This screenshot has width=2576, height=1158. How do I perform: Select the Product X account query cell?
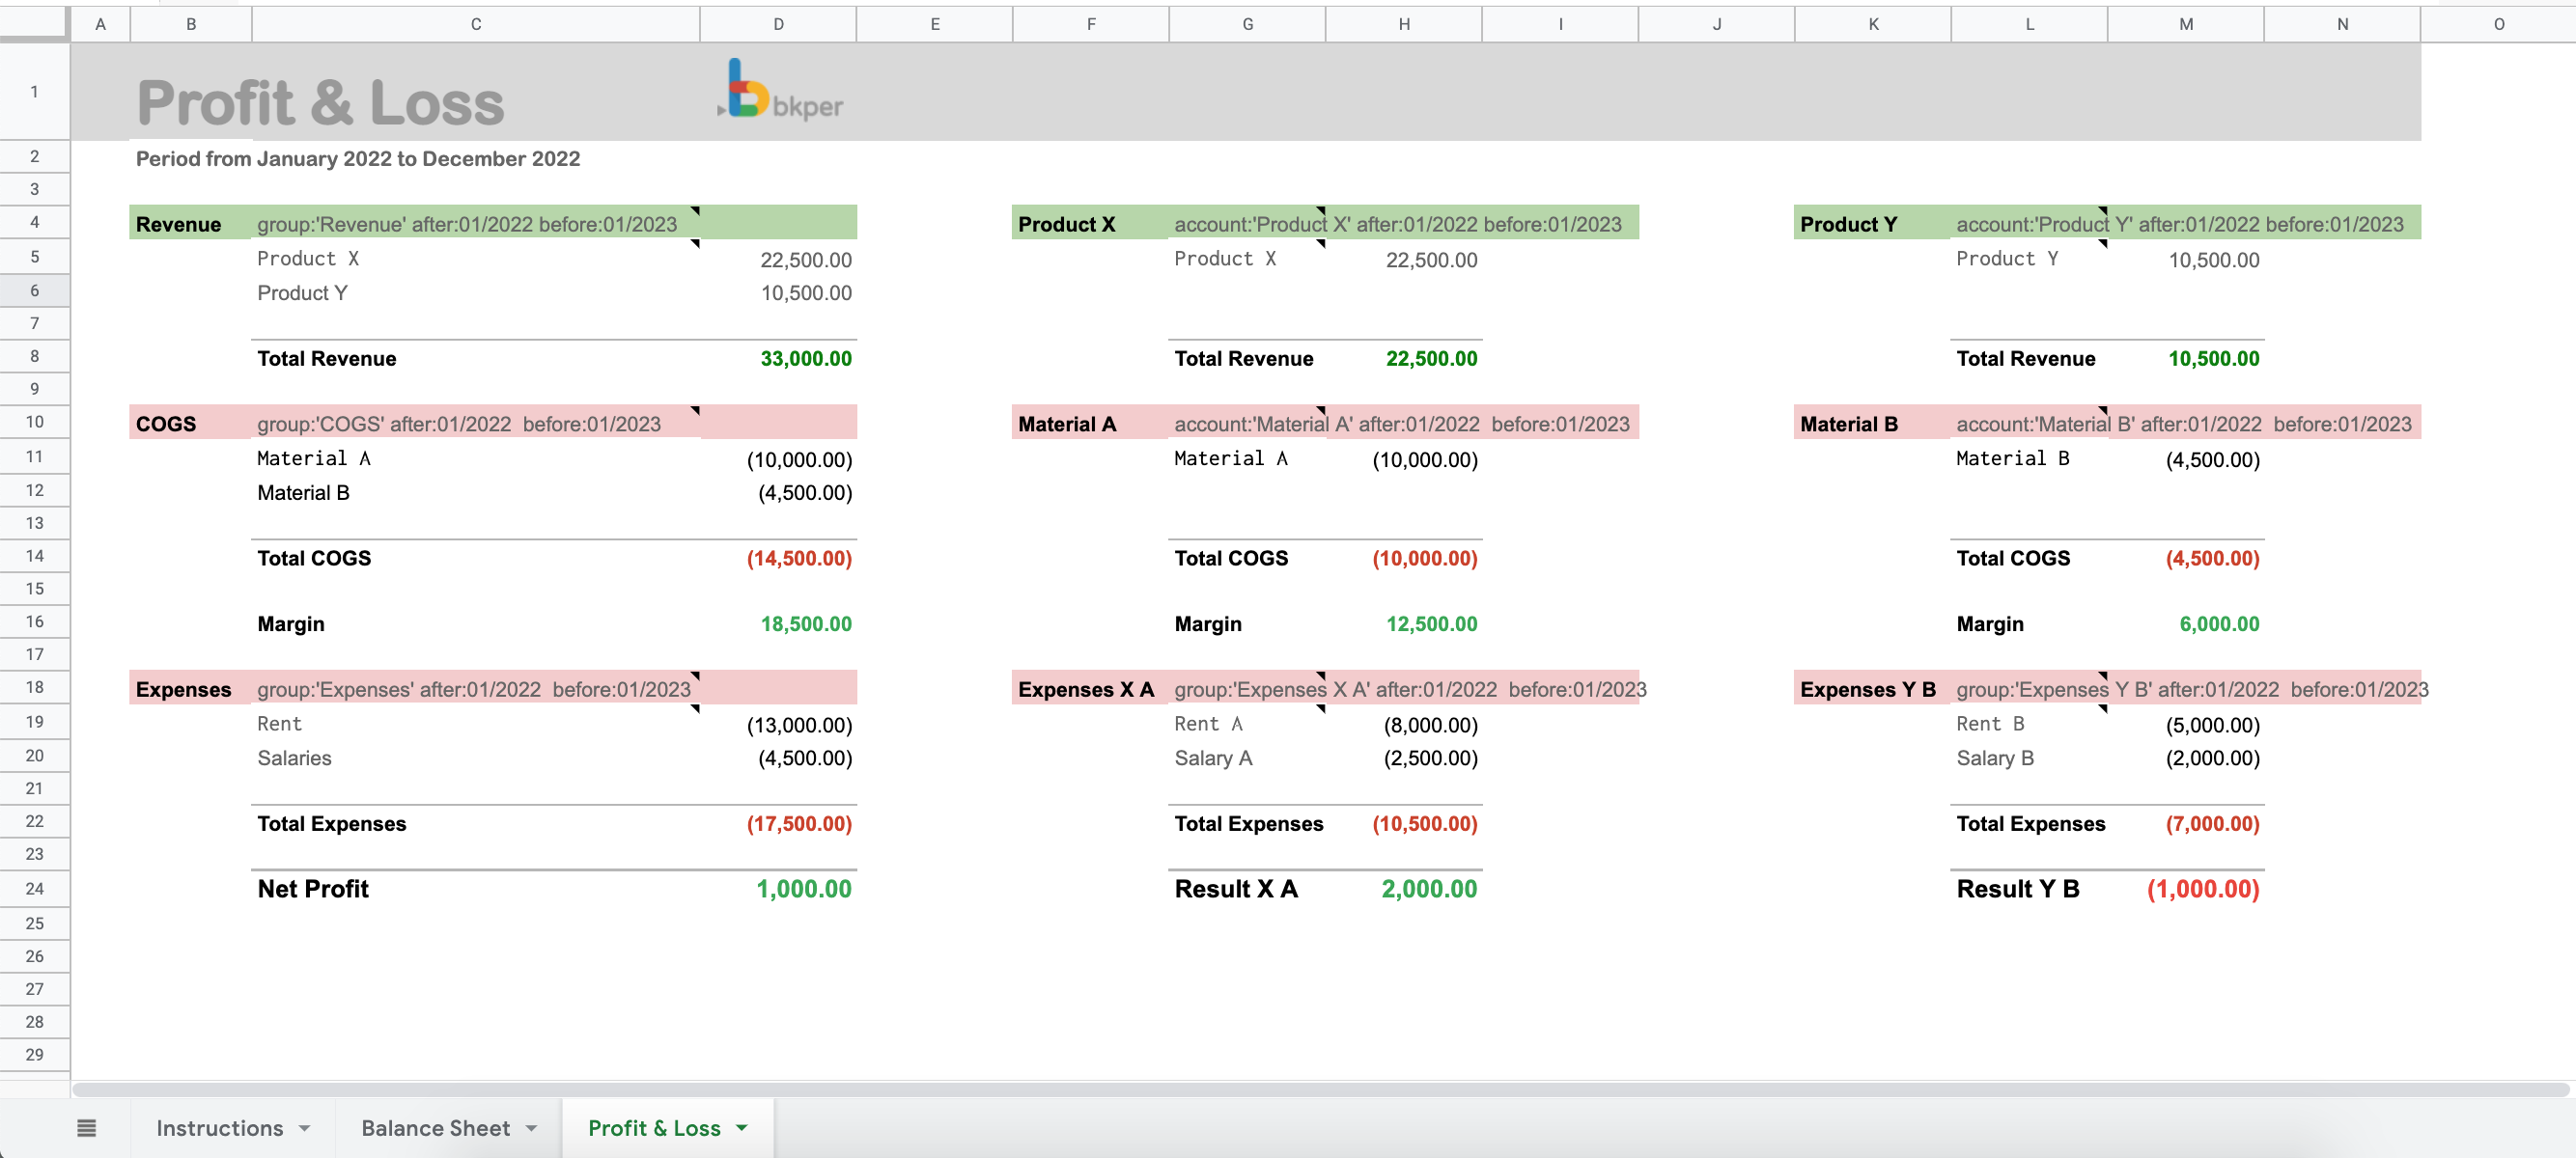point(1248,224)
